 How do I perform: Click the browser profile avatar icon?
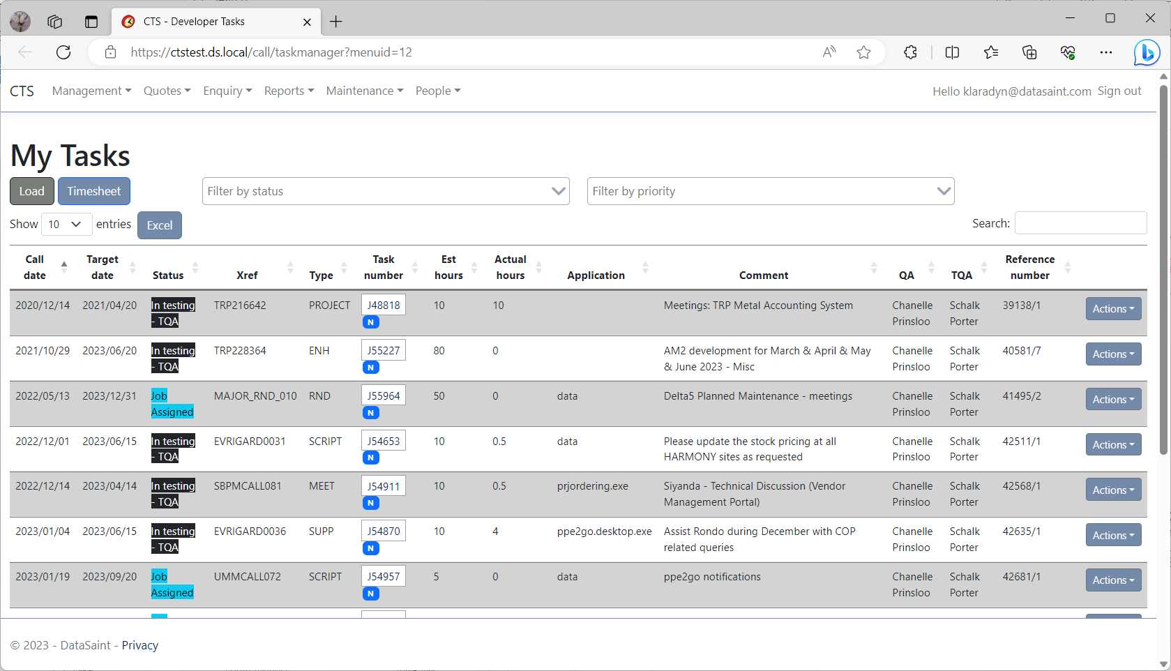(x=20, y=22)
